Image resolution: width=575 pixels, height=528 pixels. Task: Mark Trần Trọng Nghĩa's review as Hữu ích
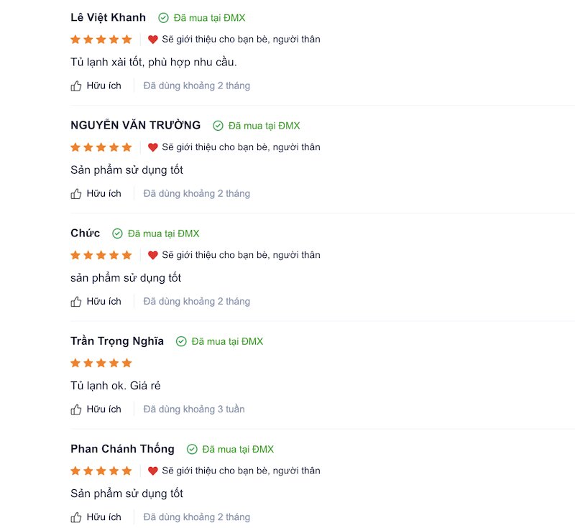(x=96, y=409)
